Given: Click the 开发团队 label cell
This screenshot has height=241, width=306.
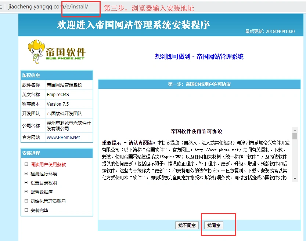Looking at the screenshot, I should [x=33, y=114].
